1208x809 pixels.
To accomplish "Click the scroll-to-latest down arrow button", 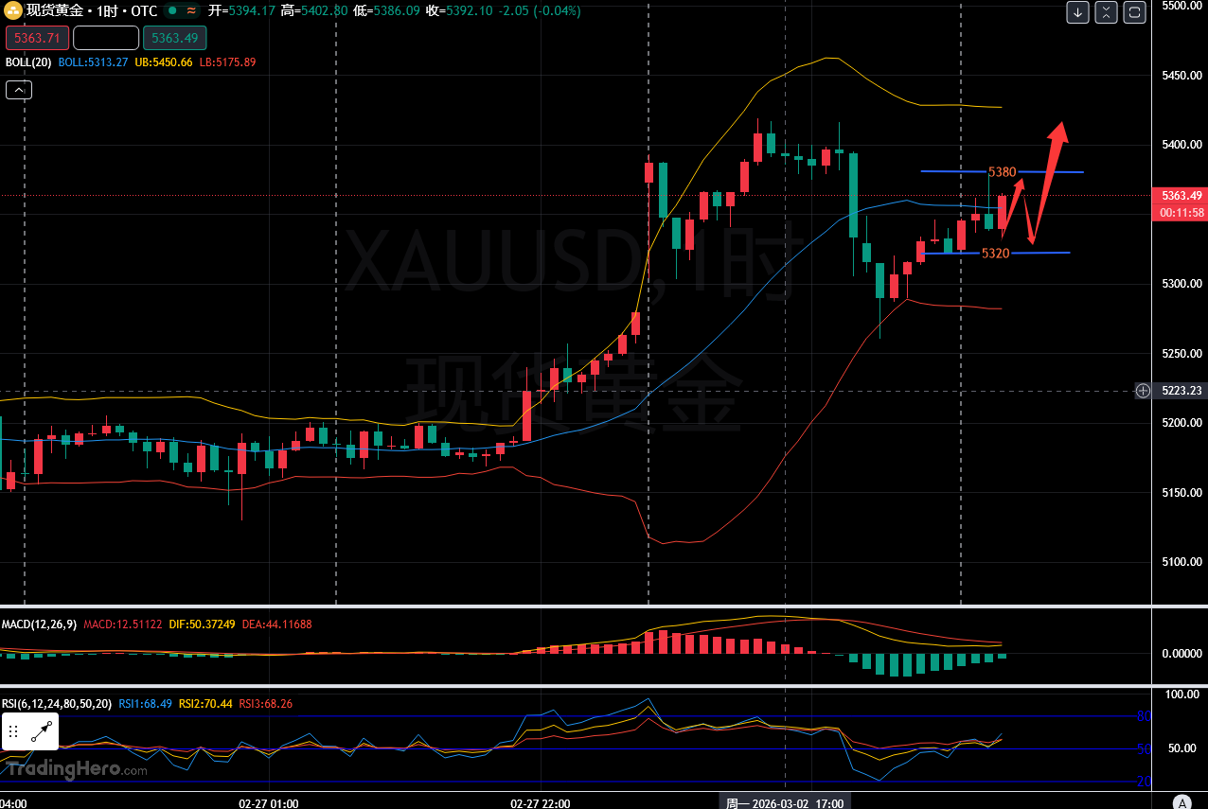I will (x=1077, y=12).
